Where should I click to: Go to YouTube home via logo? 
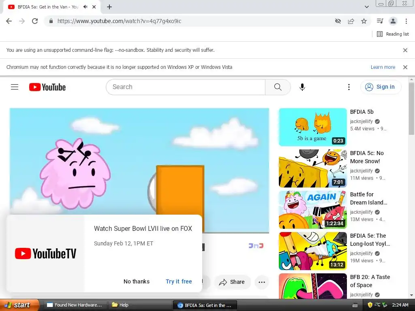point(47,87)
